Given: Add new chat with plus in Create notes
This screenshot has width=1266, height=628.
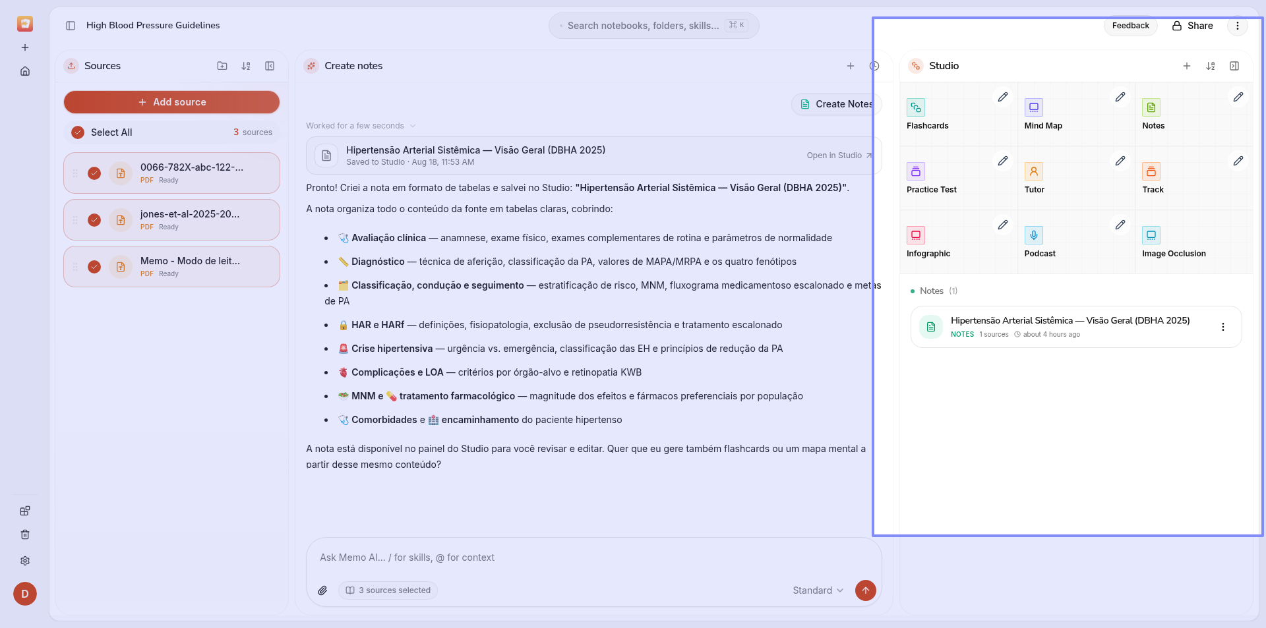Looking at the screenshot, I should (x=851, y=66).
